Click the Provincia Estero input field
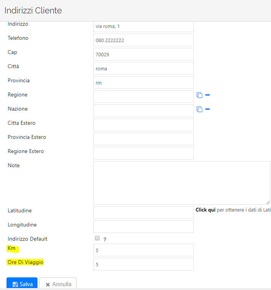Screen dimensions: 271x290 click(x=144, y=139)
